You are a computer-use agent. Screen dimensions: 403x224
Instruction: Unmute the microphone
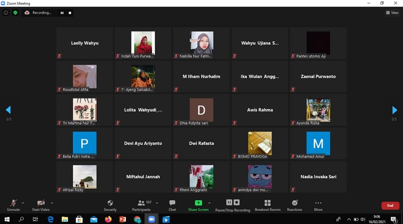(x=14, y=205)
